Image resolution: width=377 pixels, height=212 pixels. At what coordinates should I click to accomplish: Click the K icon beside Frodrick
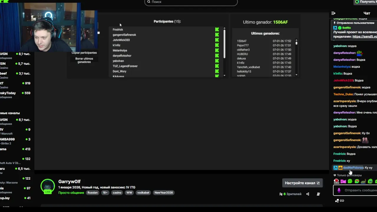(217, 29)
